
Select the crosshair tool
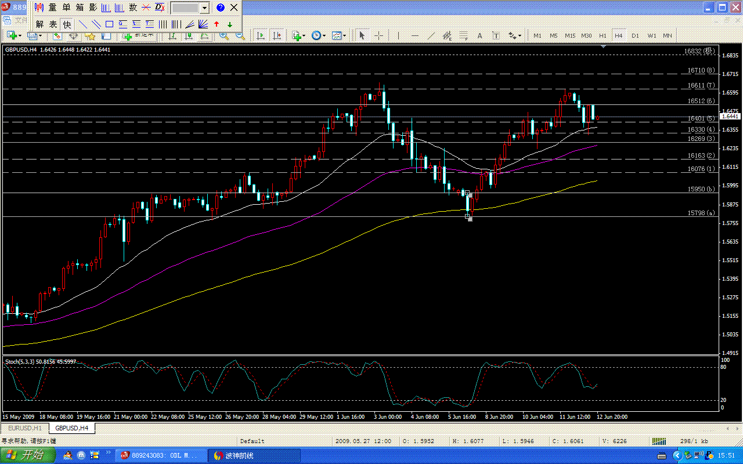[378, 35]
